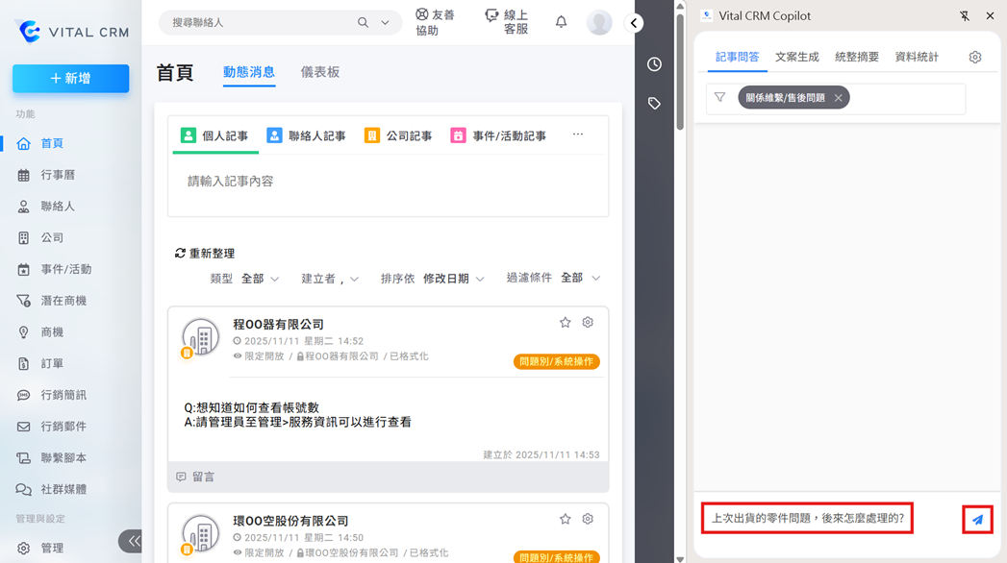Expand the 類型 全部 dropdown

260,279
